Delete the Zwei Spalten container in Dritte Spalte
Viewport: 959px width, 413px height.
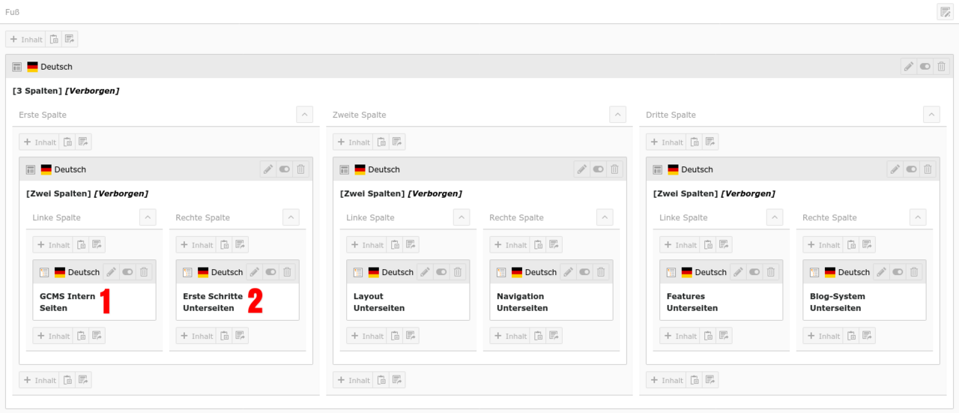click(x=928, y=169)
